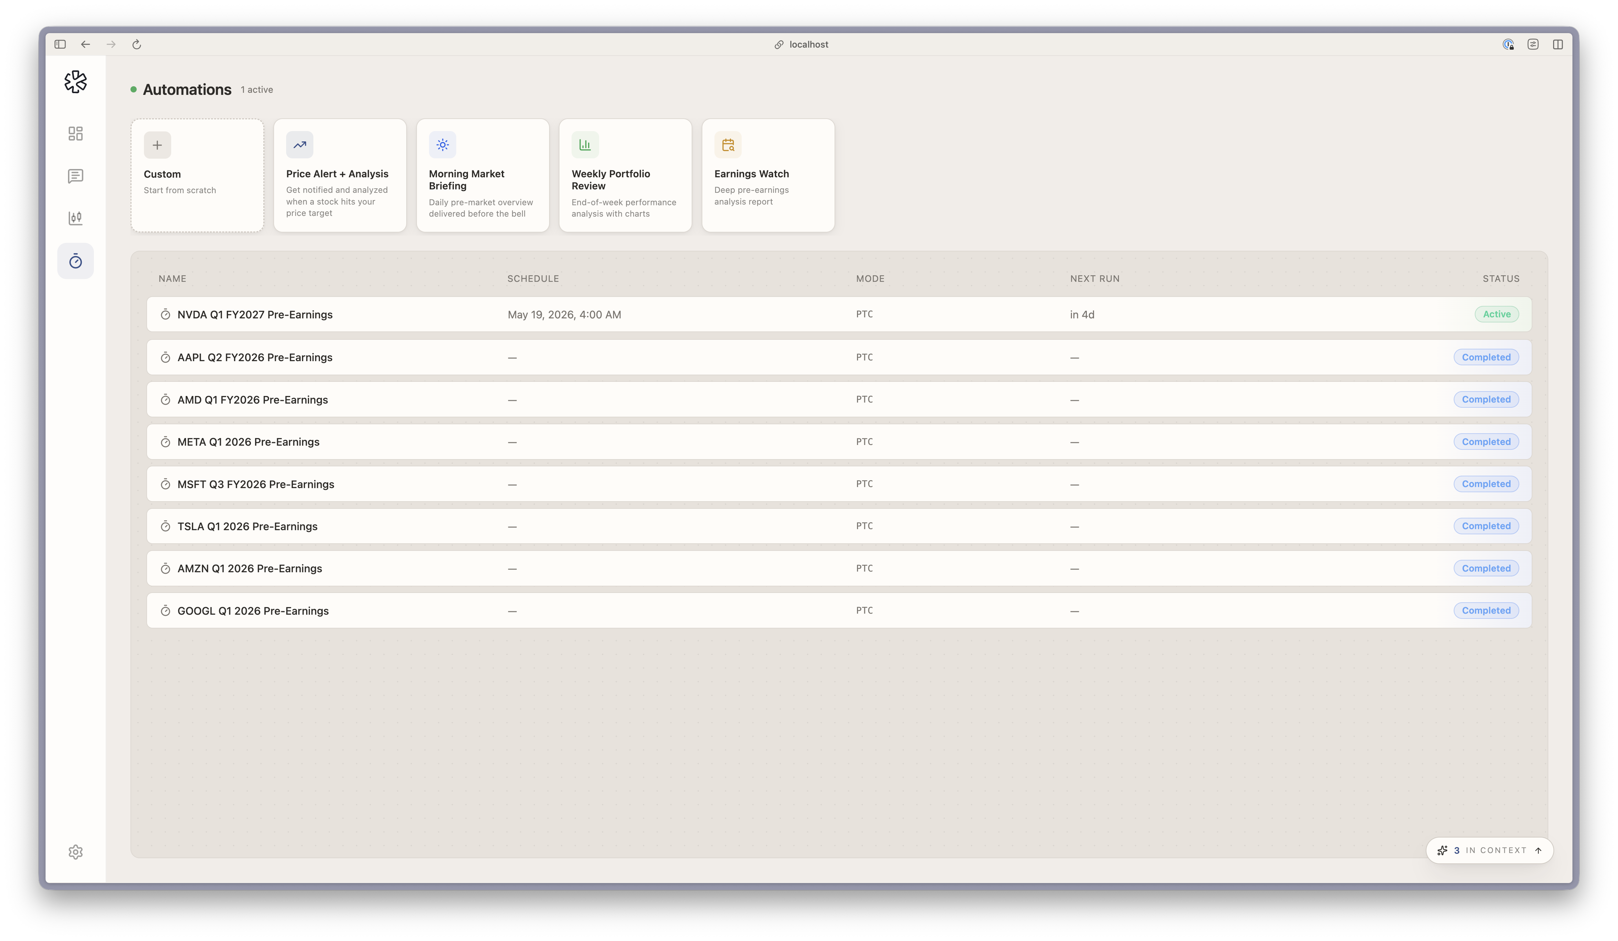Open TSLA Q1 2026 Pre-Earnings automation
Image resolution: width=1618 pixels, height=941 pixels.
tap(839, 526)
